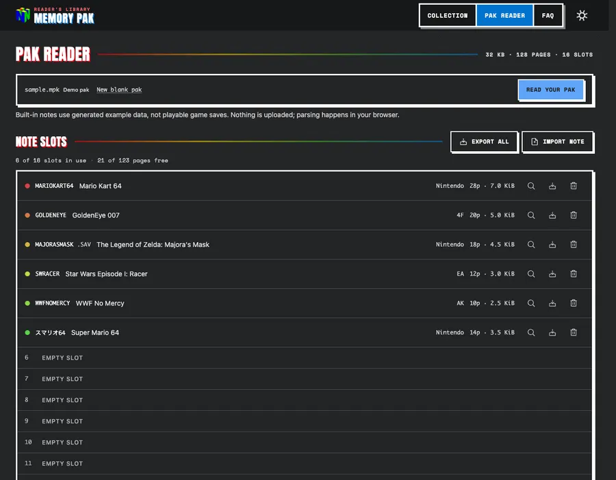Click empty slot 9 row
This screenshot has height=480, width=616.
pyautogui.click(x=305, y=421)
